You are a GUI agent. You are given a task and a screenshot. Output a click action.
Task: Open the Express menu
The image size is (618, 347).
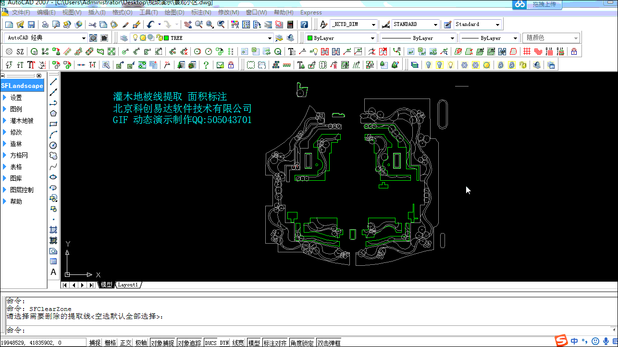click(x=311, y=12)
